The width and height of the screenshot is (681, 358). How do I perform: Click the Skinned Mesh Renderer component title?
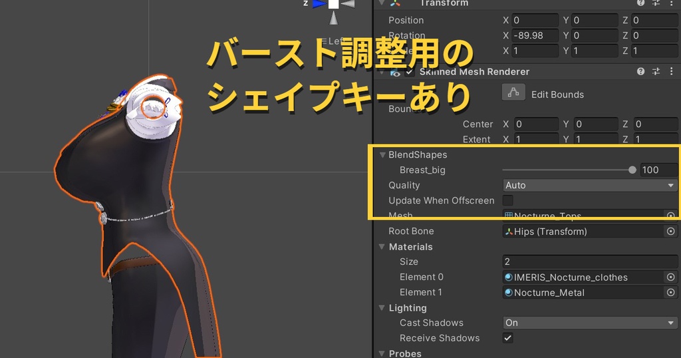(x=474, y=72)
